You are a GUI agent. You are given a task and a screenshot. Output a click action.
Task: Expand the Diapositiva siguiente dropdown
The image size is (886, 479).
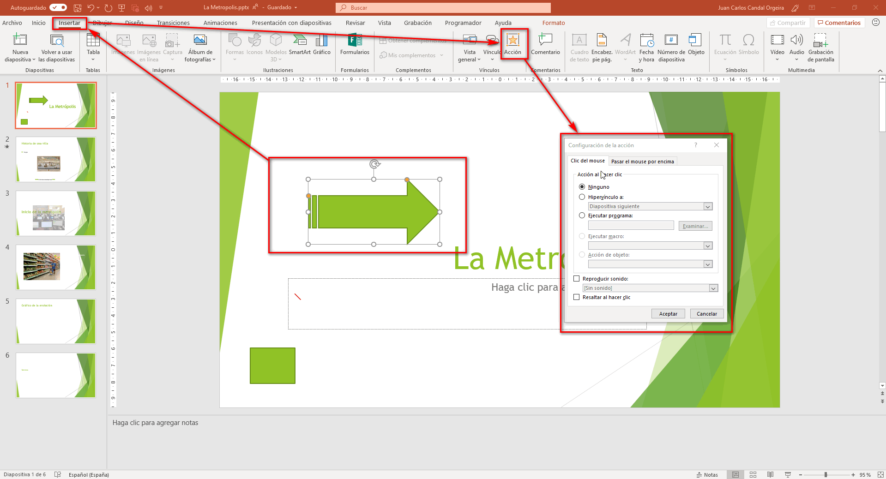(707, 207)
